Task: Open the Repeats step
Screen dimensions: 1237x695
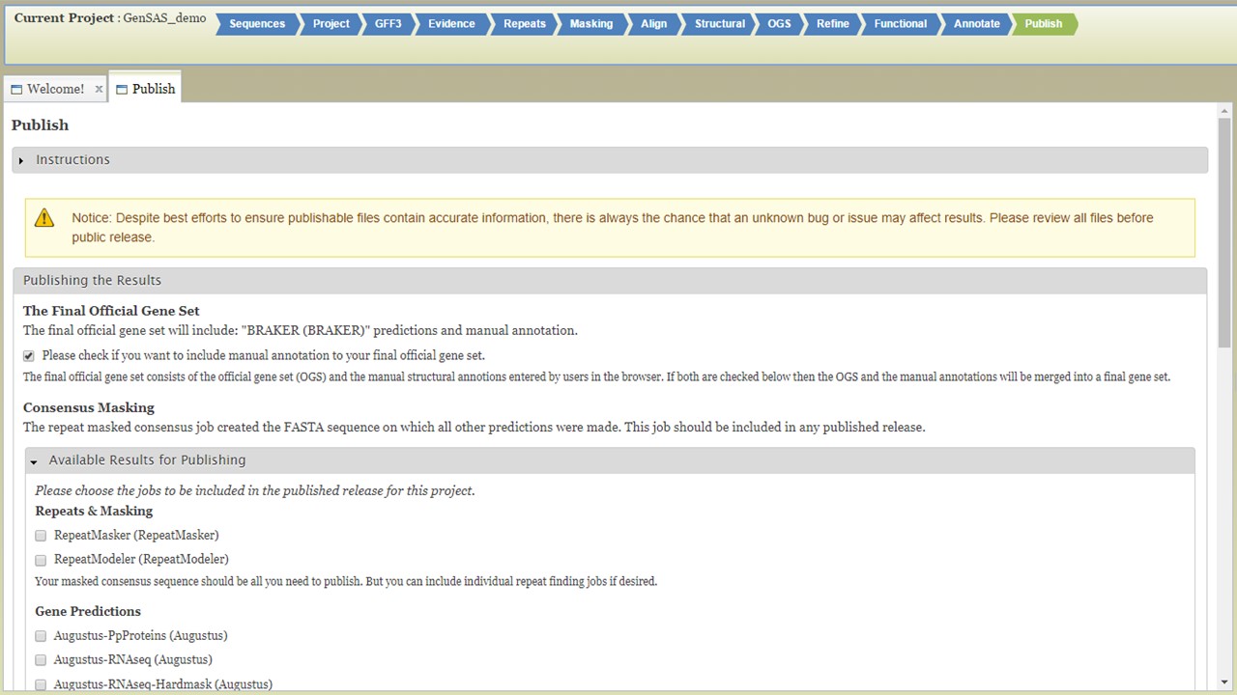Action: (524, 24)
